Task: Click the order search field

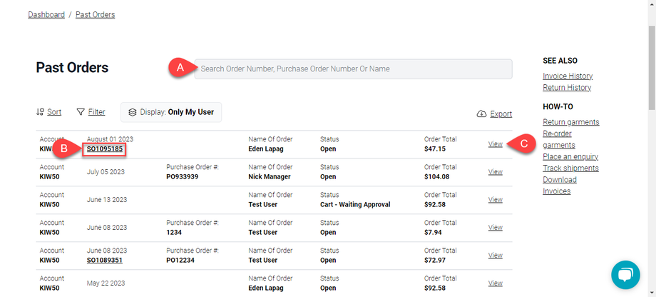Action: pos(353,69)
